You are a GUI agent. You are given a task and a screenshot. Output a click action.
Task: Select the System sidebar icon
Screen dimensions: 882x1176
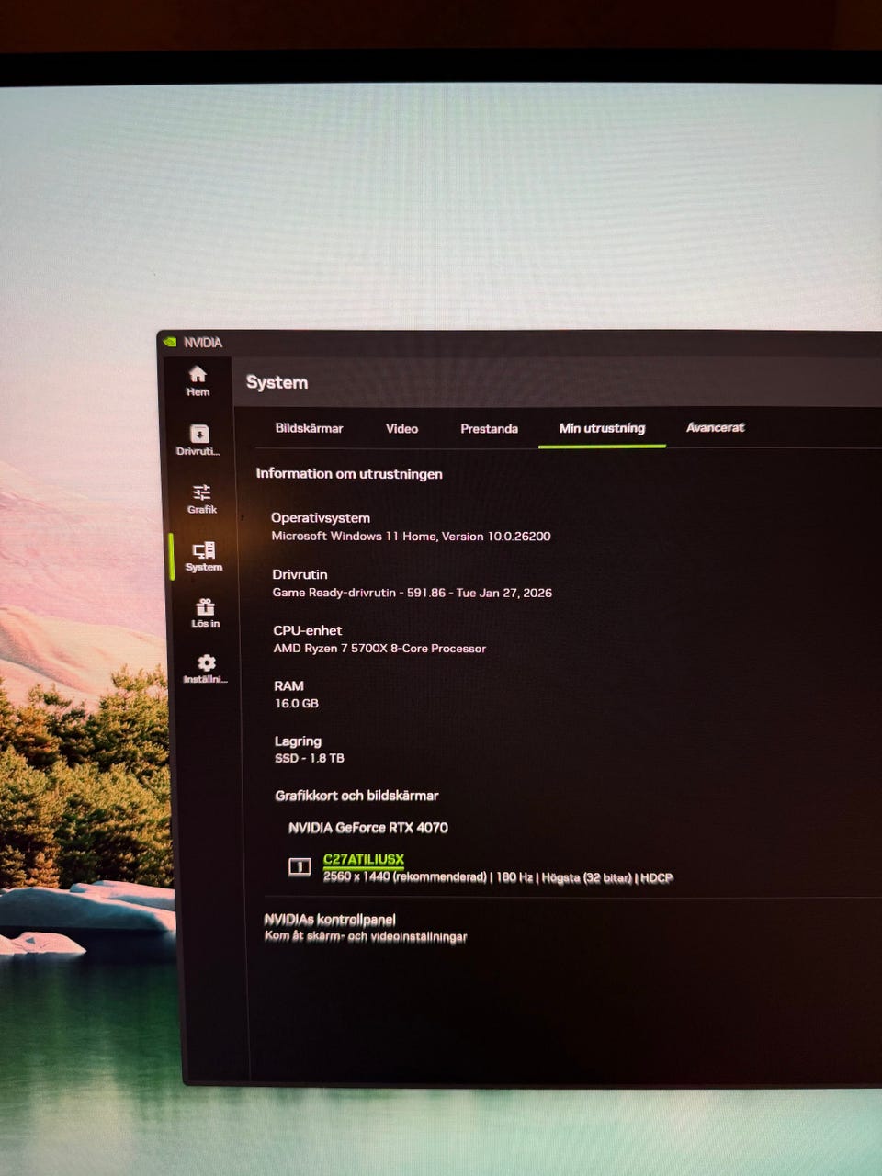click(203, 556)
